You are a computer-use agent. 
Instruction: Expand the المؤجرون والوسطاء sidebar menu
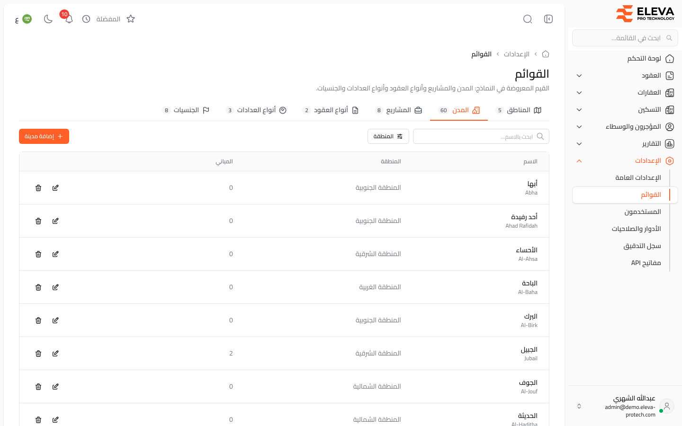(625, 127)
